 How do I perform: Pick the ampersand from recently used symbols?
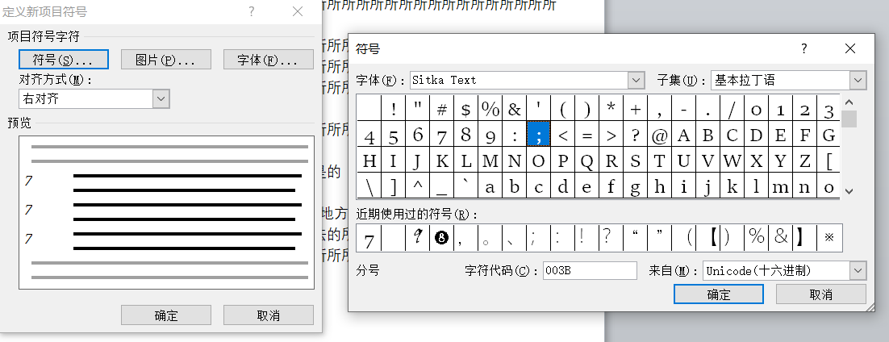[x=780, y=238]
